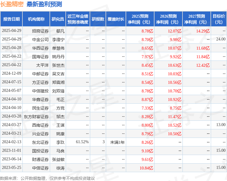Click the 9.61亿 2025 forecast value
Image resolution: width=227 pixels, height=181 pixels.
pos(147,159)
